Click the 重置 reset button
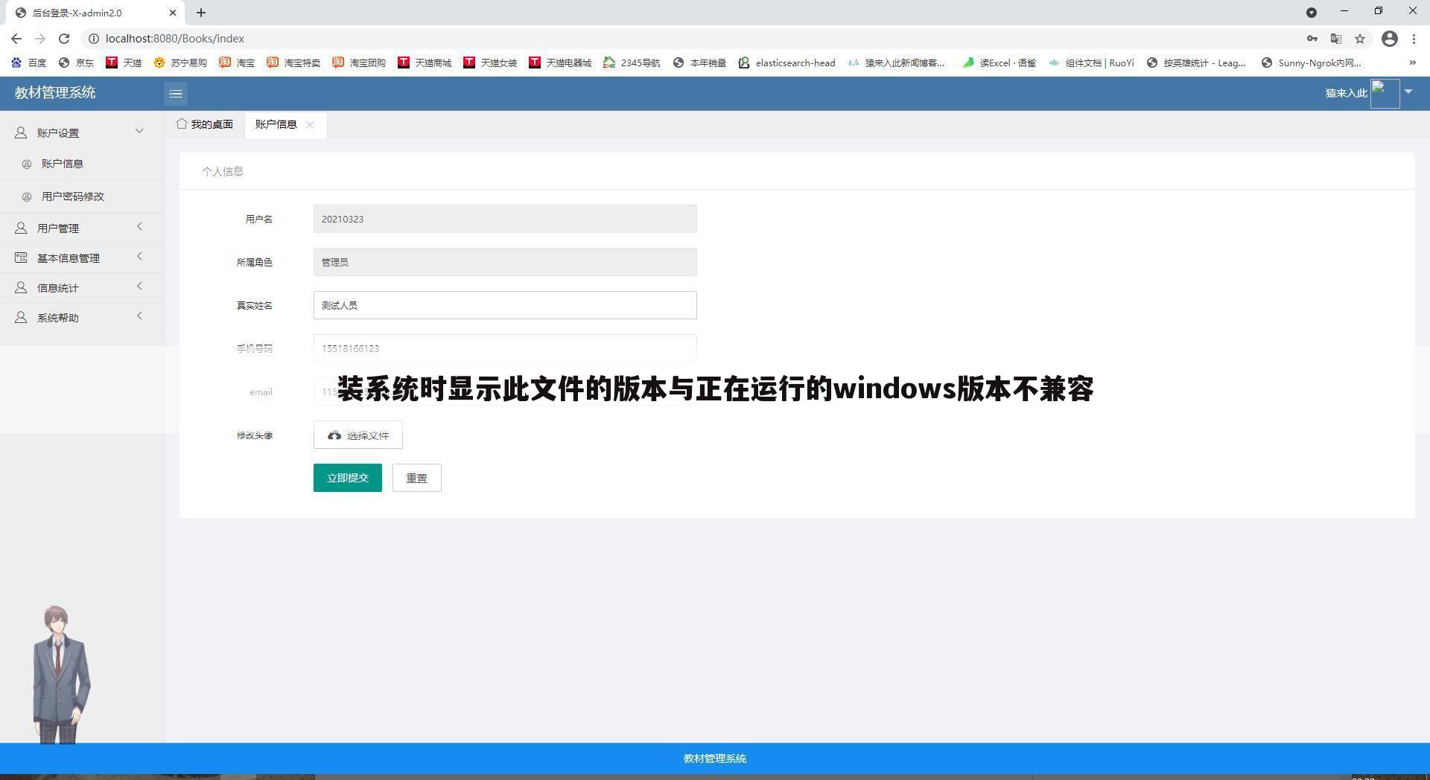This screenshot has height=780, width=1430. (416, 478)
